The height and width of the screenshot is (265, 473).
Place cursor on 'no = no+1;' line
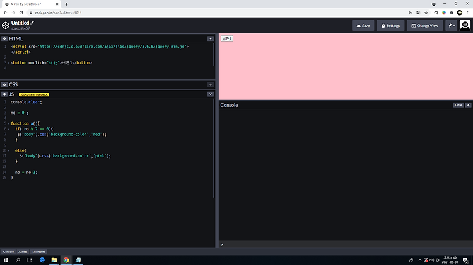(26, 172)
